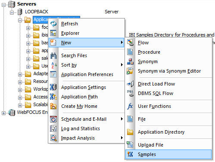The width and height of the screenshot is (215, 162).
Task: Click the Schedule and E-Mail calendar icon
Action: coord(53,119)
